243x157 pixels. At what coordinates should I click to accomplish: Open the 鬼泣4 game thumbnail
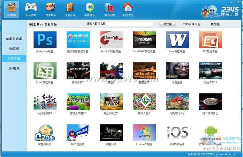click(111, 71)
